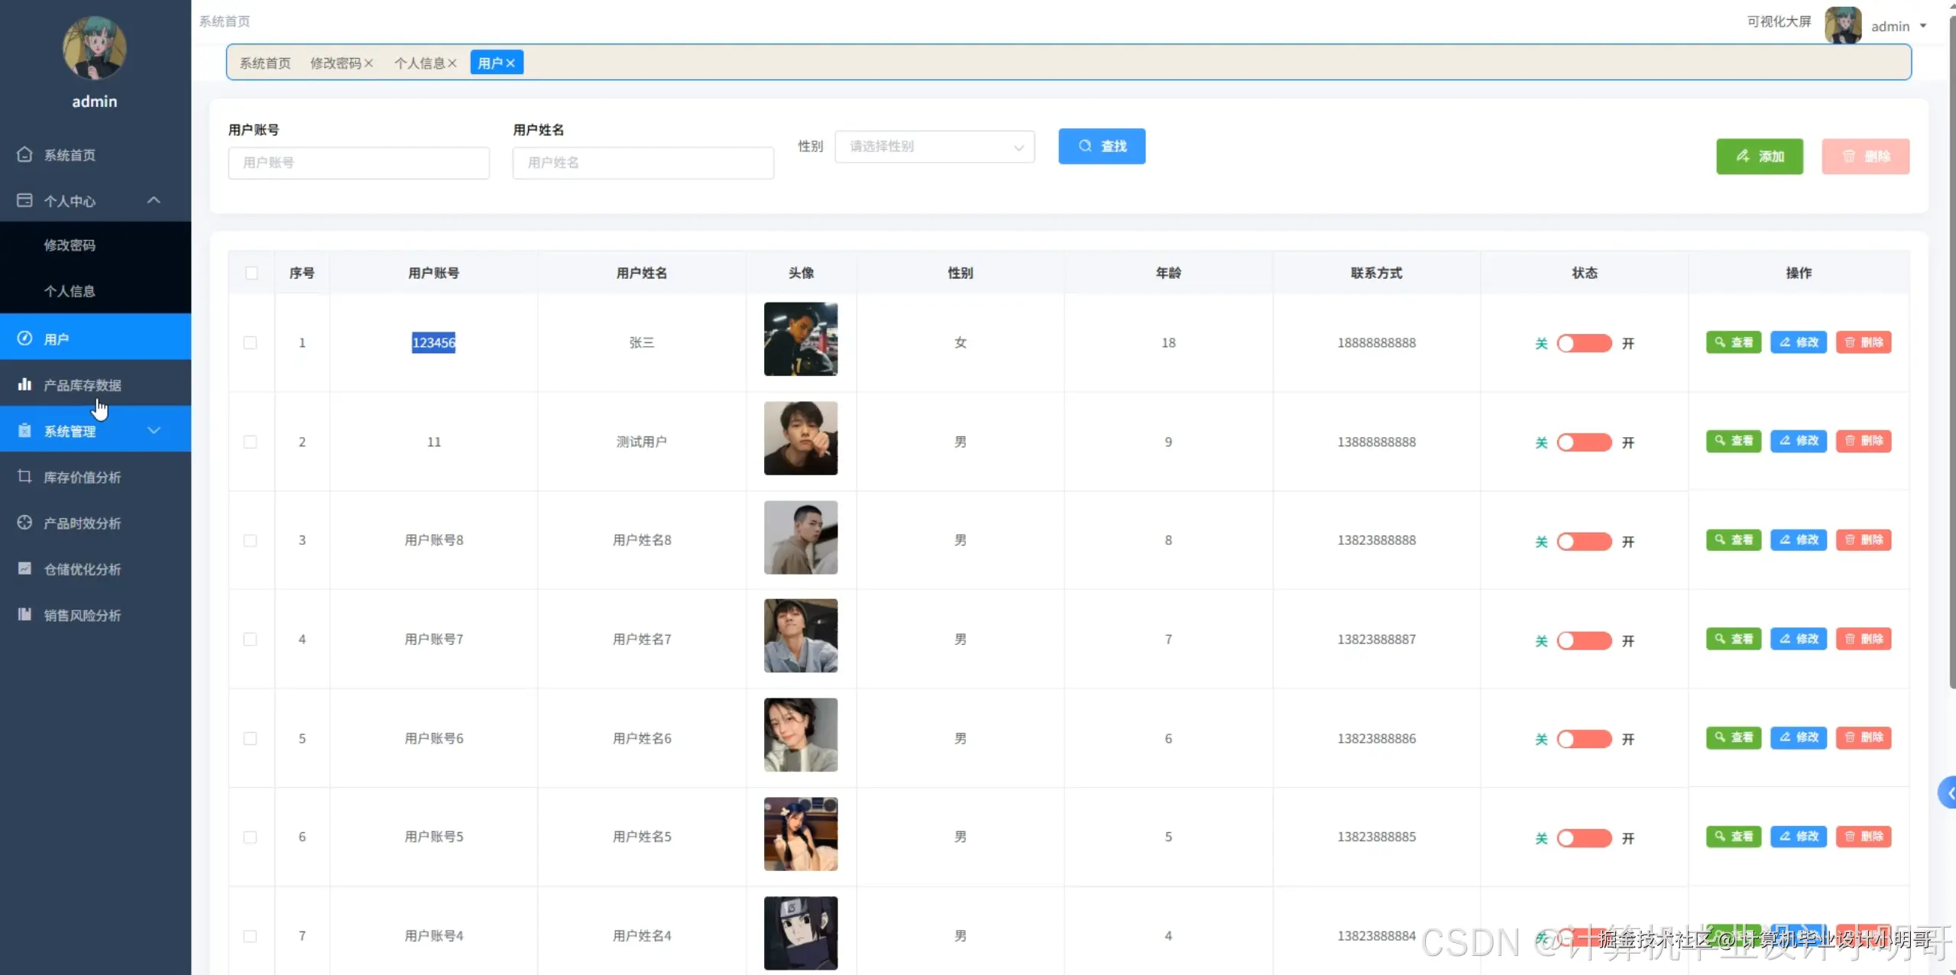Open the 修改密码 submenu item
1956x975 pixels.
coord(70,245)
